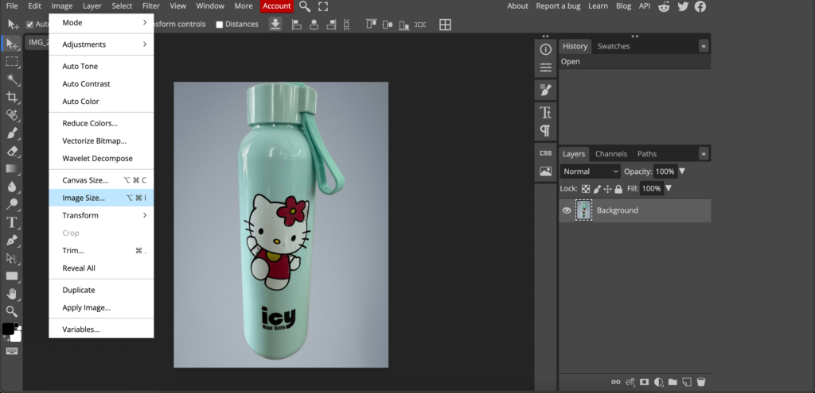
Task: Select the Magic Wand tool
Action: [12, 79]
